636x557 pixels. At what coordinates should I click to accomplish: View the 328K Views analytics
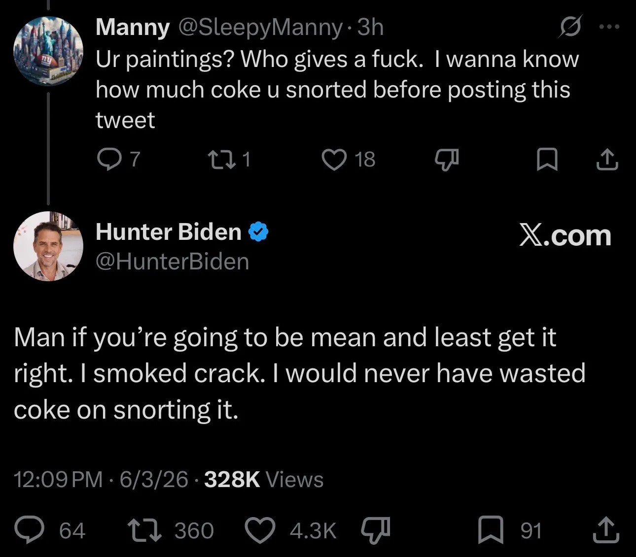(x=264, y=479)
